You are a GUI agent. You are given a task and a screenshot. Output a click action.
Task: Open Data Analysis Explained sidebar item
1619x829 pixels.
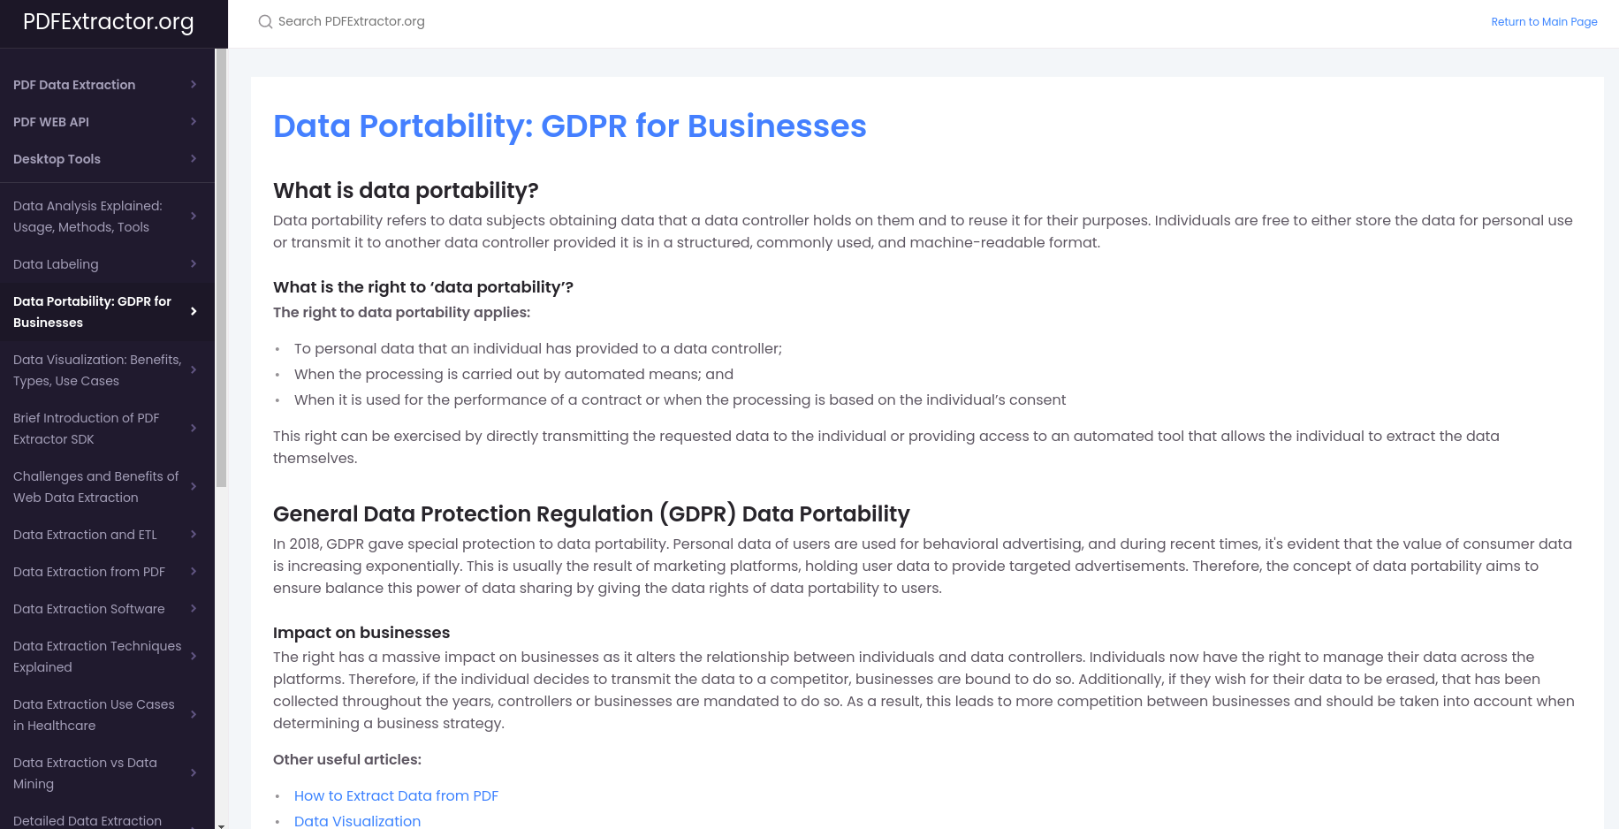87,217
